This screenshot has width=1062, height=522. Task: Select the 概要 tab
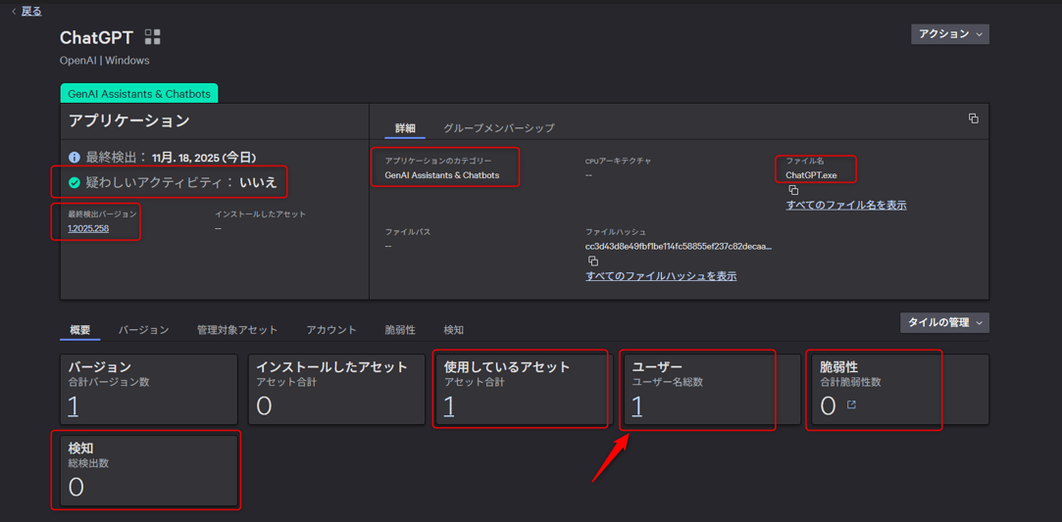tap(80, 330)
